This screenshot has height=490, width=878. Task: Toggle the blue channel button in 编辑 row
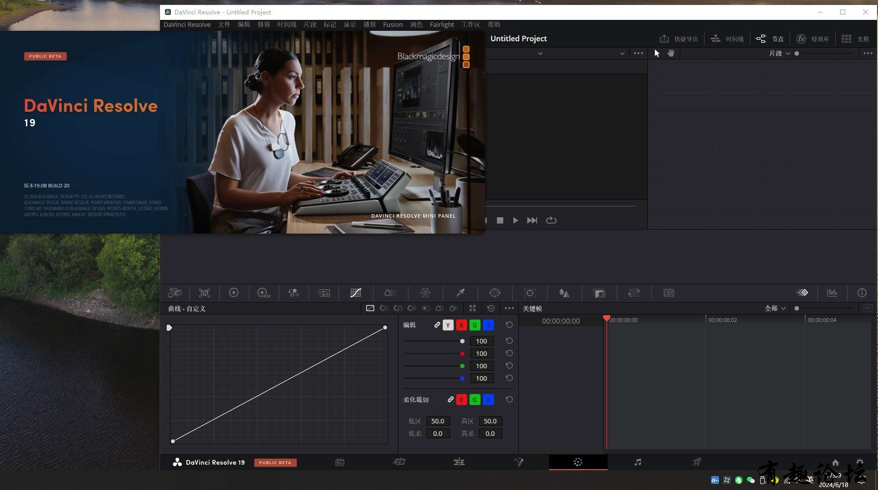click(x=488, y=325)
